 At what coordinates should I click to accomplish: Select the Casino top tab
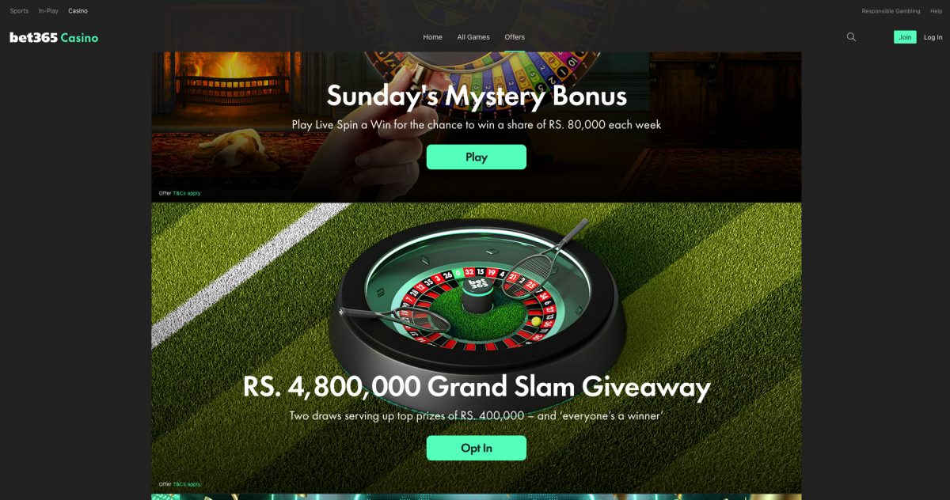coord(78,11)
